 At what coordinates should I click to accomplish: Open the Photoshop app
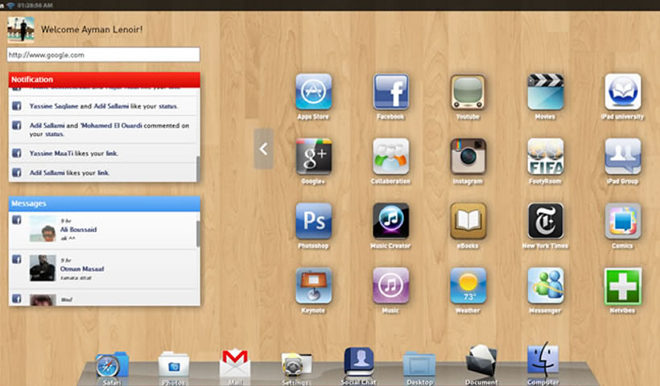coord(313,220)
